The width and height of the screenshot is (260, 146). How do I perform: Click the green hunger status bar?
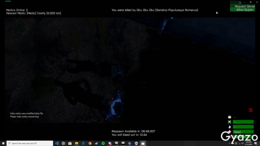coord(243,122)
